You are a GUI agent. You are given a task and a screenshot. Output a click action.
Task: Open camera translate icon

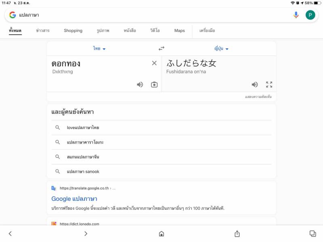(154, 85)
